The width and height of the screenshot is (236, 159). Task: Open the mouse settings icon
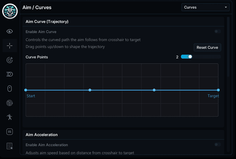[10, 88]
